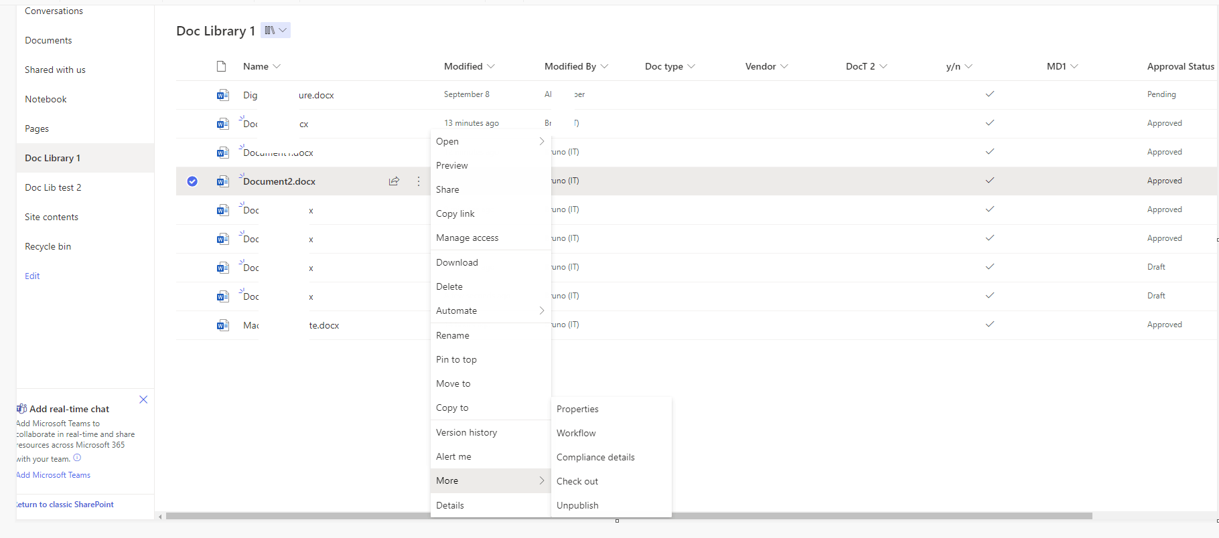This screenshot has width=1219, height=538.
Task: Open Recycle bin in the sidebar
Action: tap(48, 246)
